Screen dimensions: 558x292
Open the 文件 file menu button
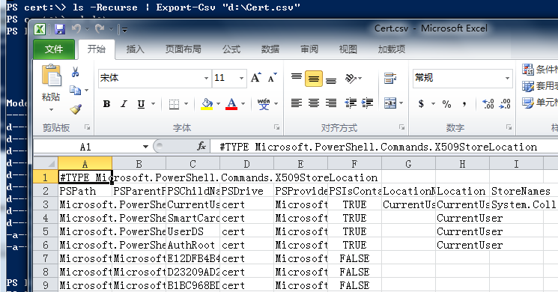tap(54, 49)
